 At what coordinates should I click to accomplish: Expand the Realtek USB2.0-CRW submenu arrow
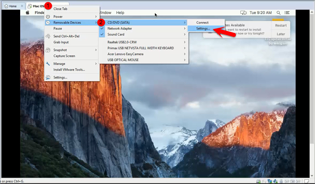tap(185, 42)
